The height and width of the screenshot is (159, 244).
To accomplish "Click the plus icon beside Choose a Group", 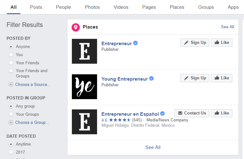I will (x=11, y=123).
